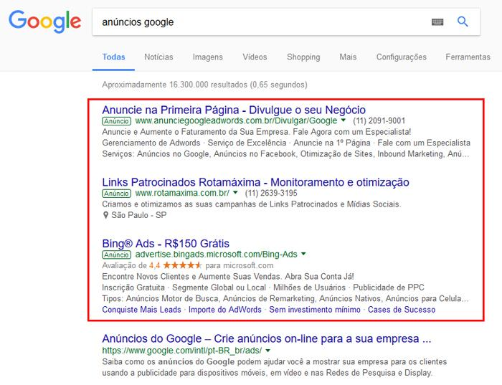
Task: Click the www.anunciegoogleadwords.com.br URL
Action: point(236,120)
